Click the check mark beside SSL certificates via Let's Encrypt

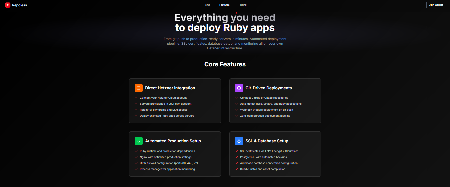pos(237,151)
